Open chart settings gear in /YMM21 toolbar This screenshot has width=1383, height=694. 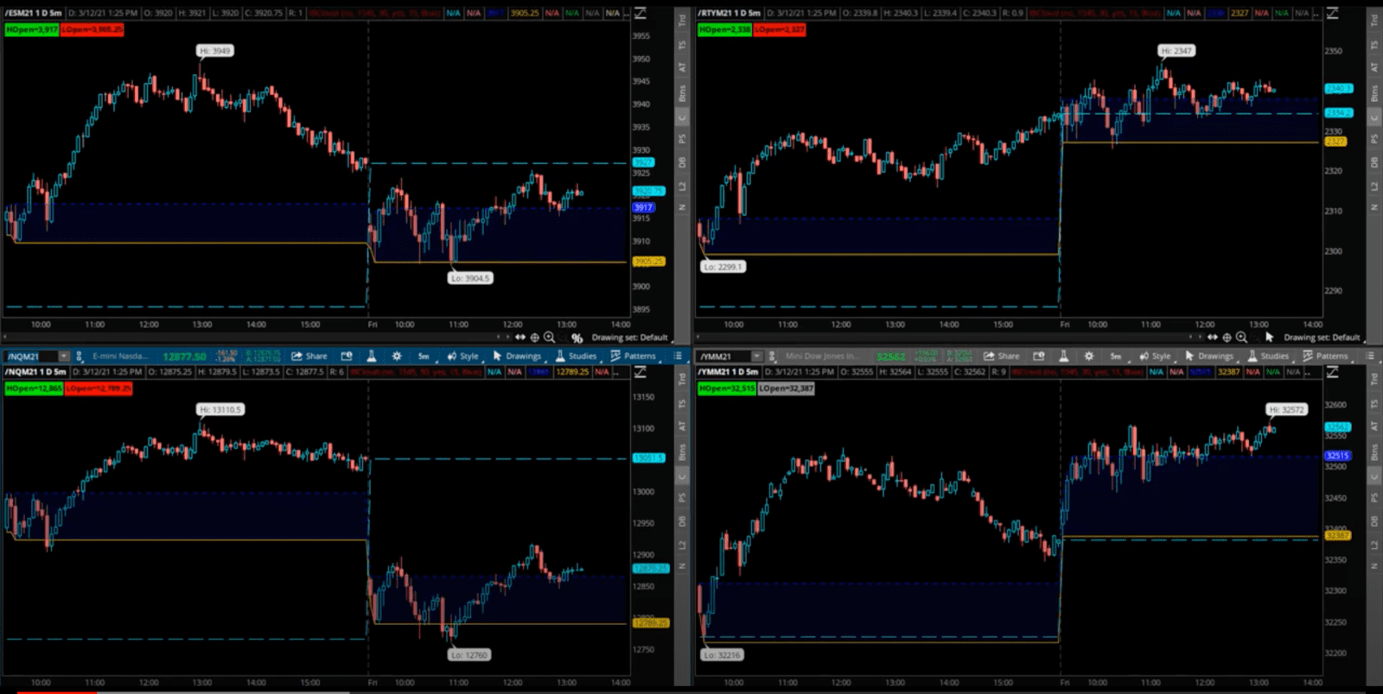1089,356
